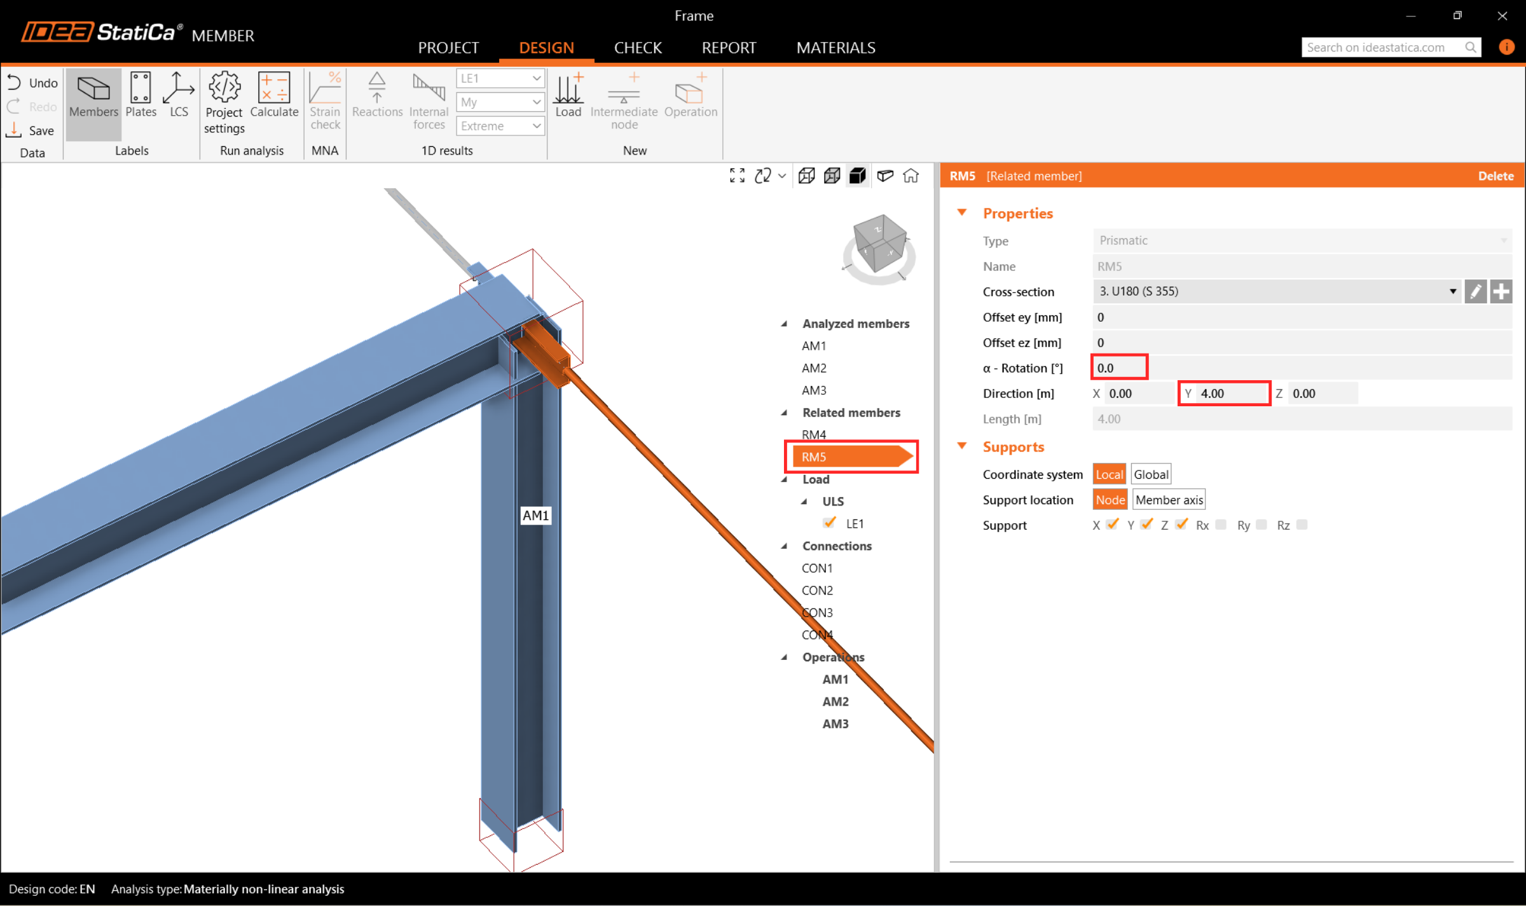Uncheck the Z support checkbox

[x=1181, y=525]
